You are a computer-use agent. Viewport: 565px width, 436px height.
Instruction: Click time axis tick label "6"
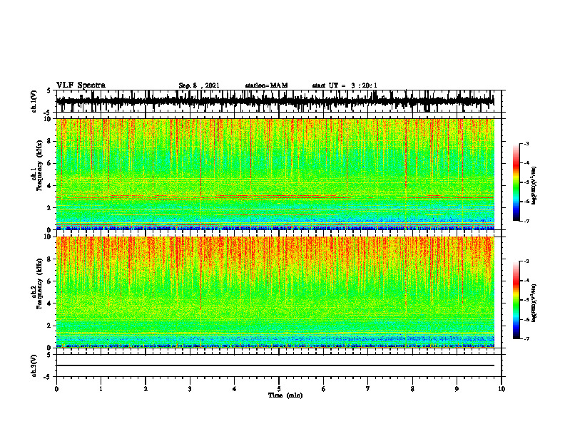click(324, 389)
